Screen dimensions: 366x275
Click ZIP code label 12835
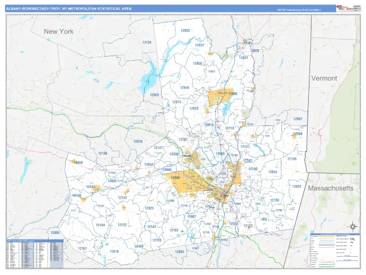click(x=185, y=30)
